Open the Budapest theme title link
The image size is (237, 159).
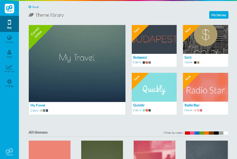tap(140, 57)
